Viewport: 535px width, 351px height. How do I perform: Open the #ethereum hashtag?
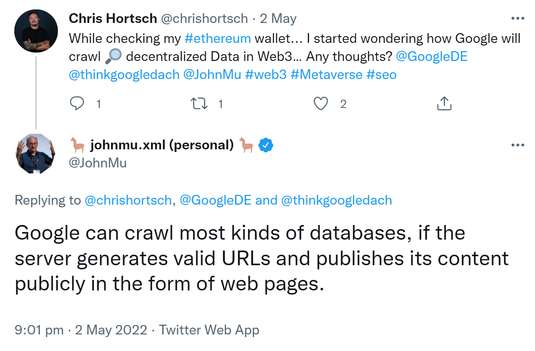217,38
